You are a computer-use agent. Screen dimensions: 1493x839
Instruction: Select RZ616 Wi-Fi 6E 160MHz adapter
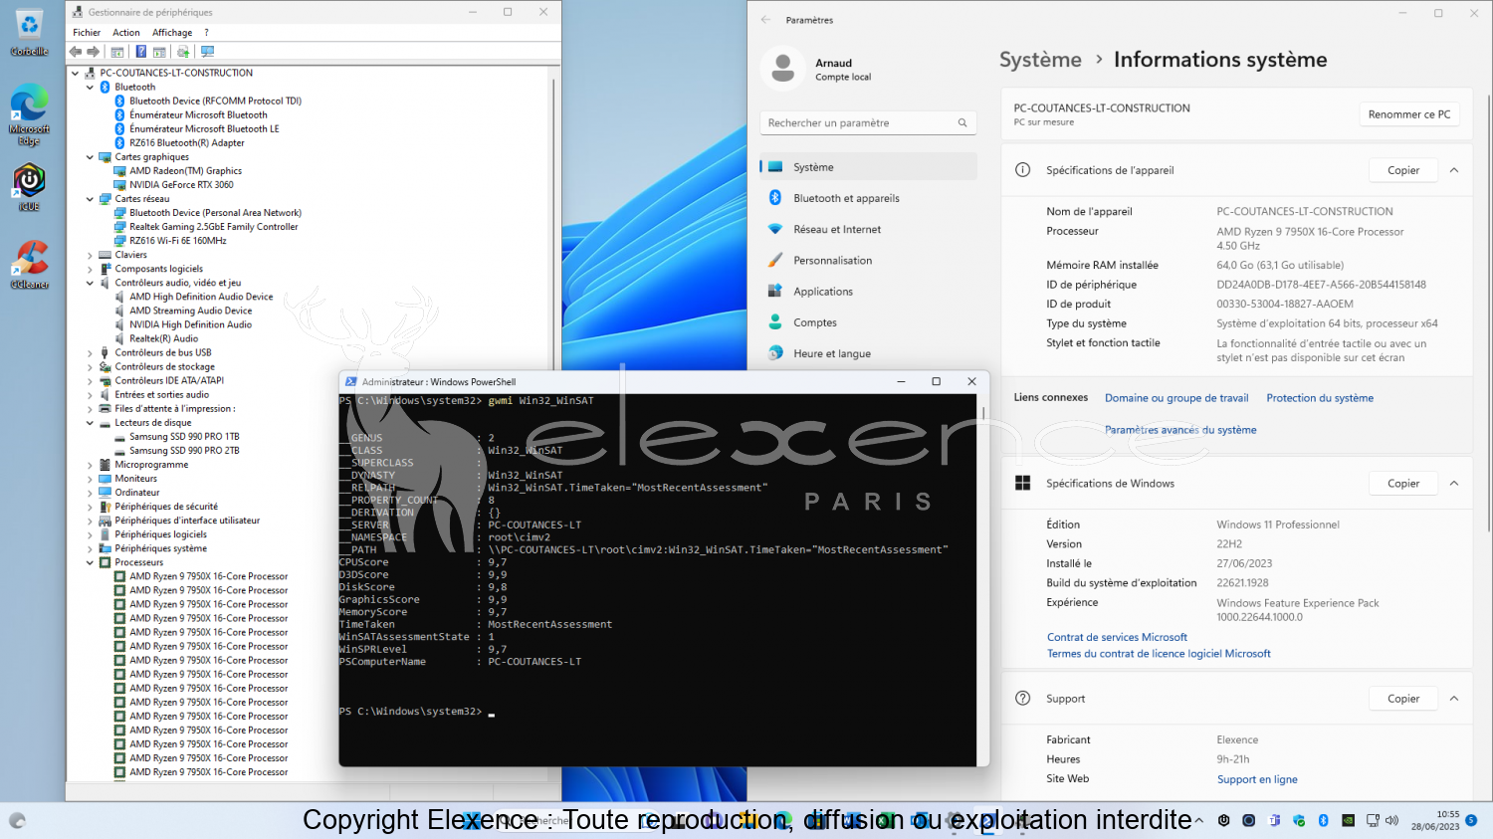coord(177,241)
